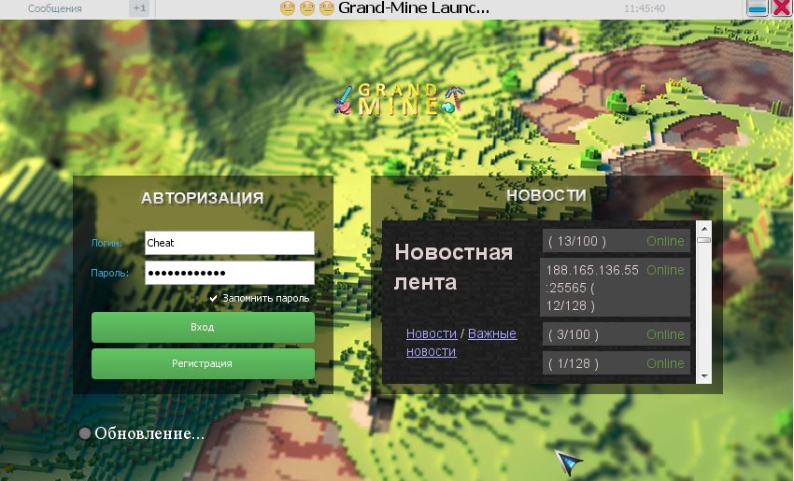
Task: Click the second smiley face in title bar
Action: coord(307,8)
